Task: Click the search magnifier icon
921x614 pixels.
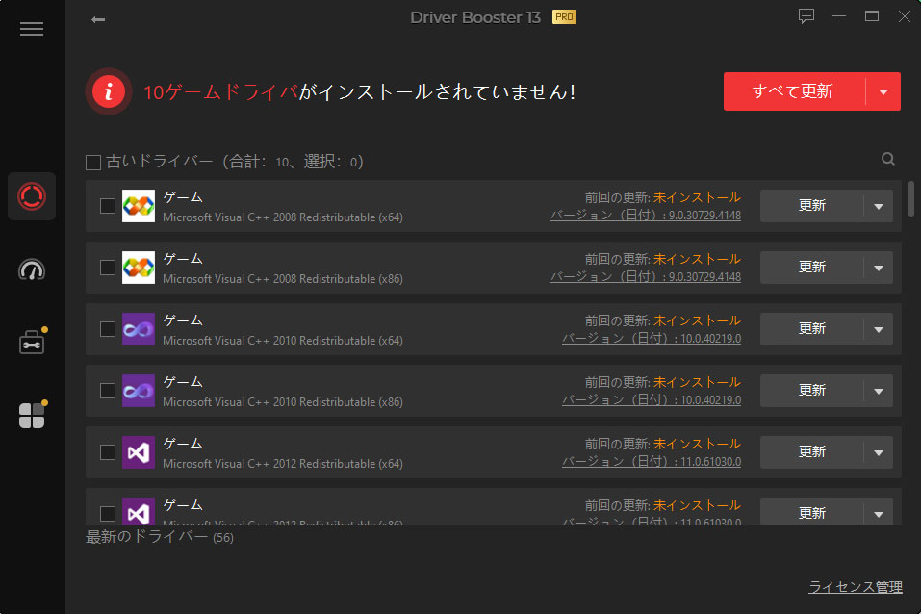Action: 888,159
